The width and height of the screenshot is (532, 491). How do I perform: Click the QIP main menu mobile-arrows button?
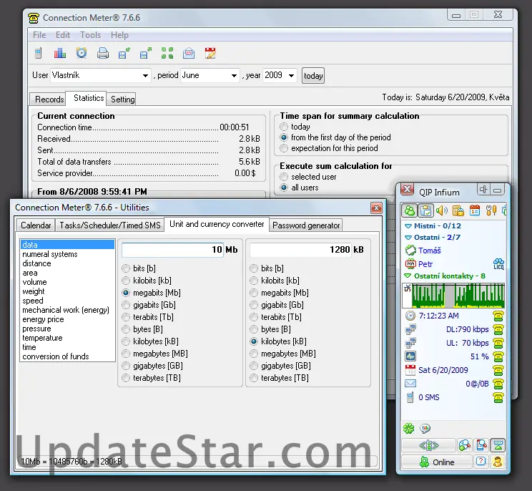click(x=429, y=445)
